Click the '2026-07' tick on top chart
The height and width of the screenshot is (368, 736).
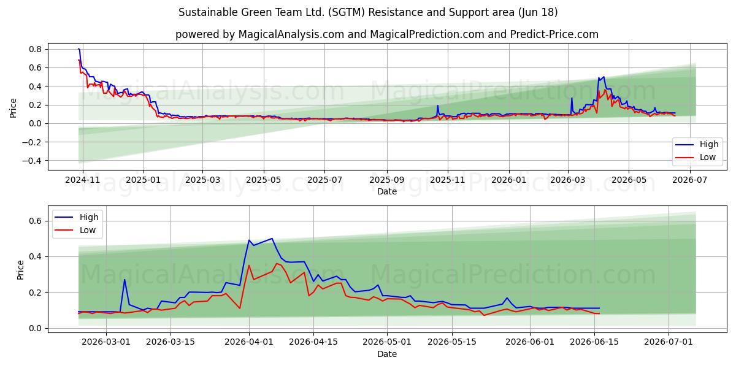690,180
